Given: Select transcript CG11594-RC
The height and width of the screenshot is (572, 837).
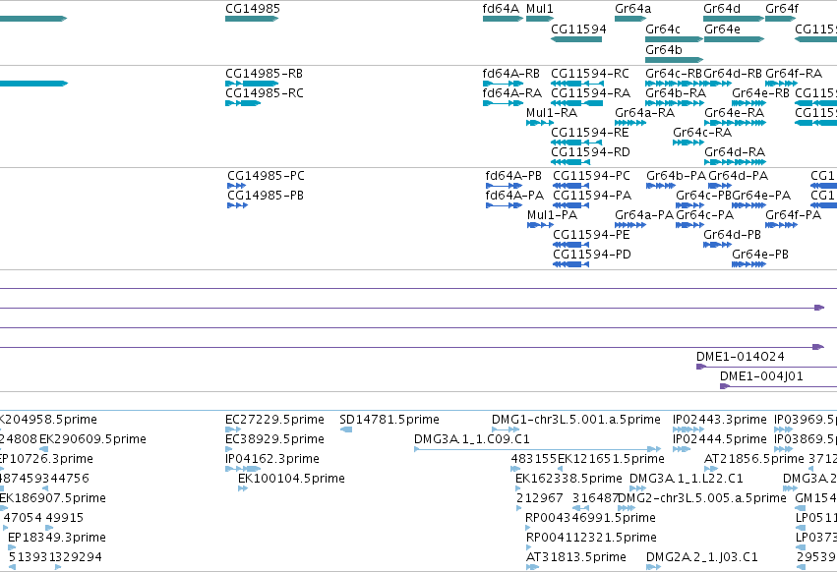Looking at the screenshot, I should 577,84.
